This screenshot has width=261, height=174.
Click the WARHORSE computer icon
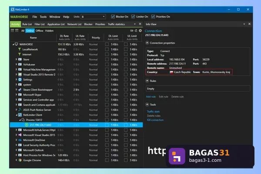17,44
